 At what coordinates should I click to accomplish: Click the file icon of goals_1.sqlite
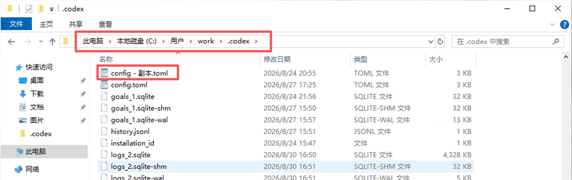104,96
